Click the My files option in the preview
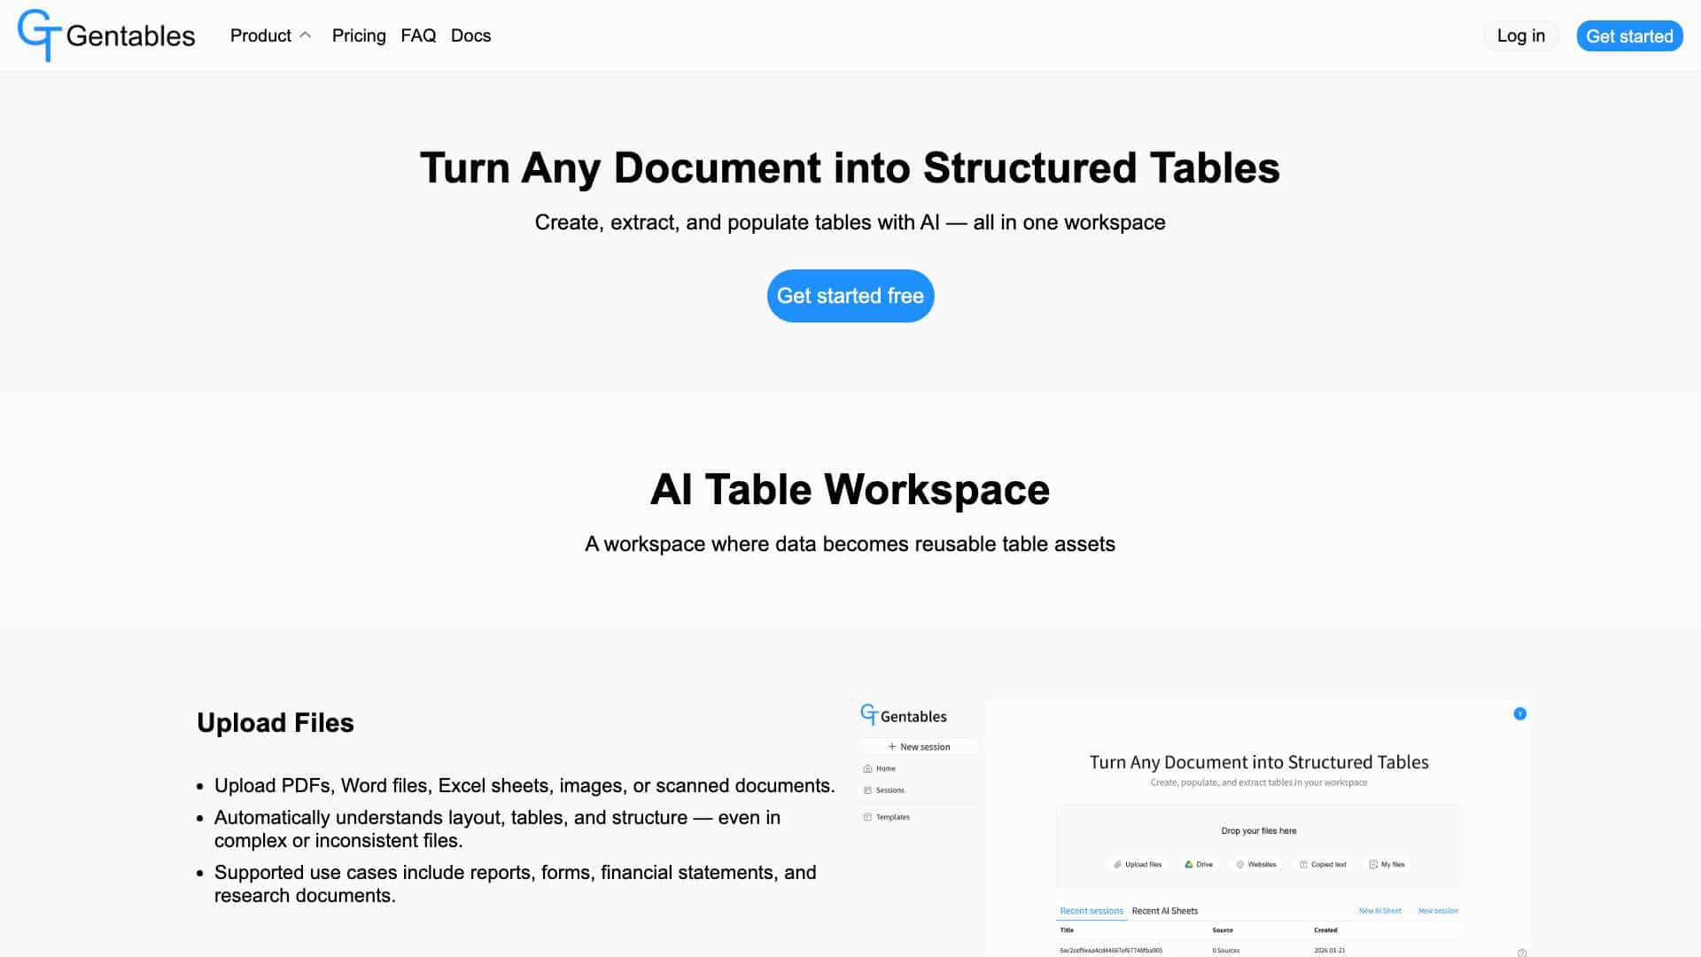 click(1386, 865)
